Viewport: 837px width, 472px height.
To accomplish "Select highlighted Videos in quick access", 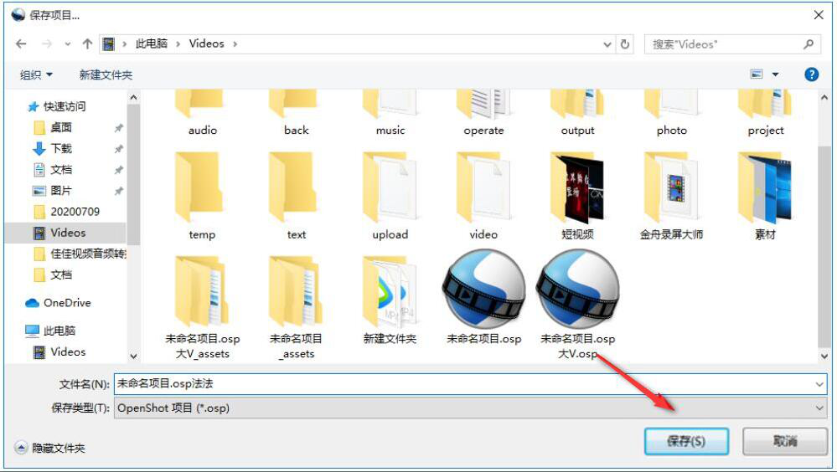I will tap(65, 233).
